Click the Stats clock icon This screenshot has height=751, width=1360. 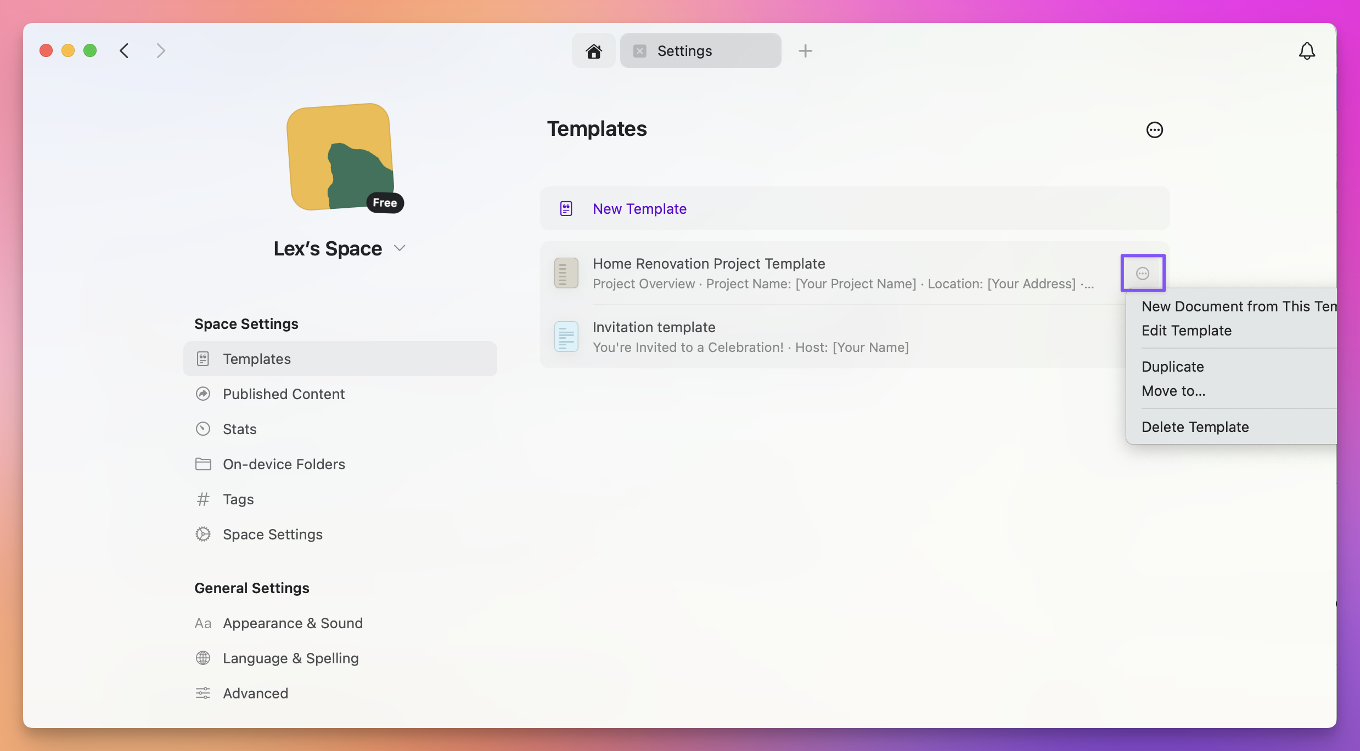click(x=204, y=428)
